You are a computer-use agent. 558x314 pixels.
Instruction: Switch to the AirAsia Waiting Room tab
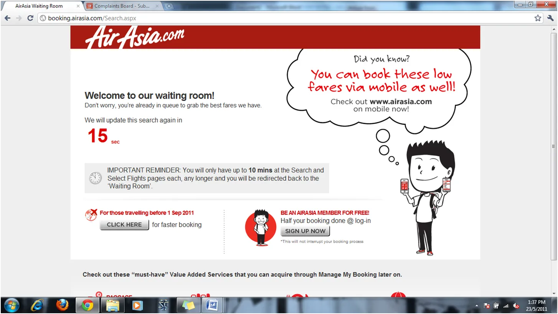[x=42, y=6]
